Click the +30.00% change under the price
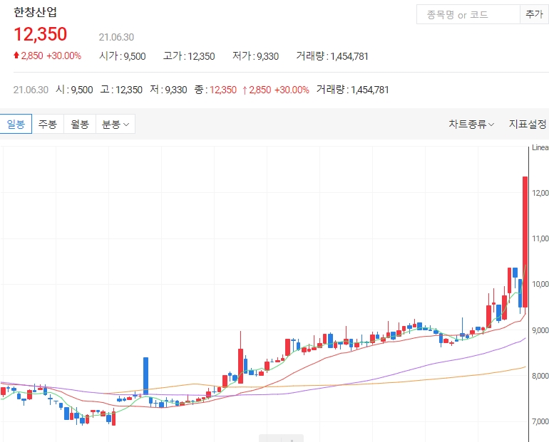Image resolution: width=549 pixels, height=442 pixels. 63,56
